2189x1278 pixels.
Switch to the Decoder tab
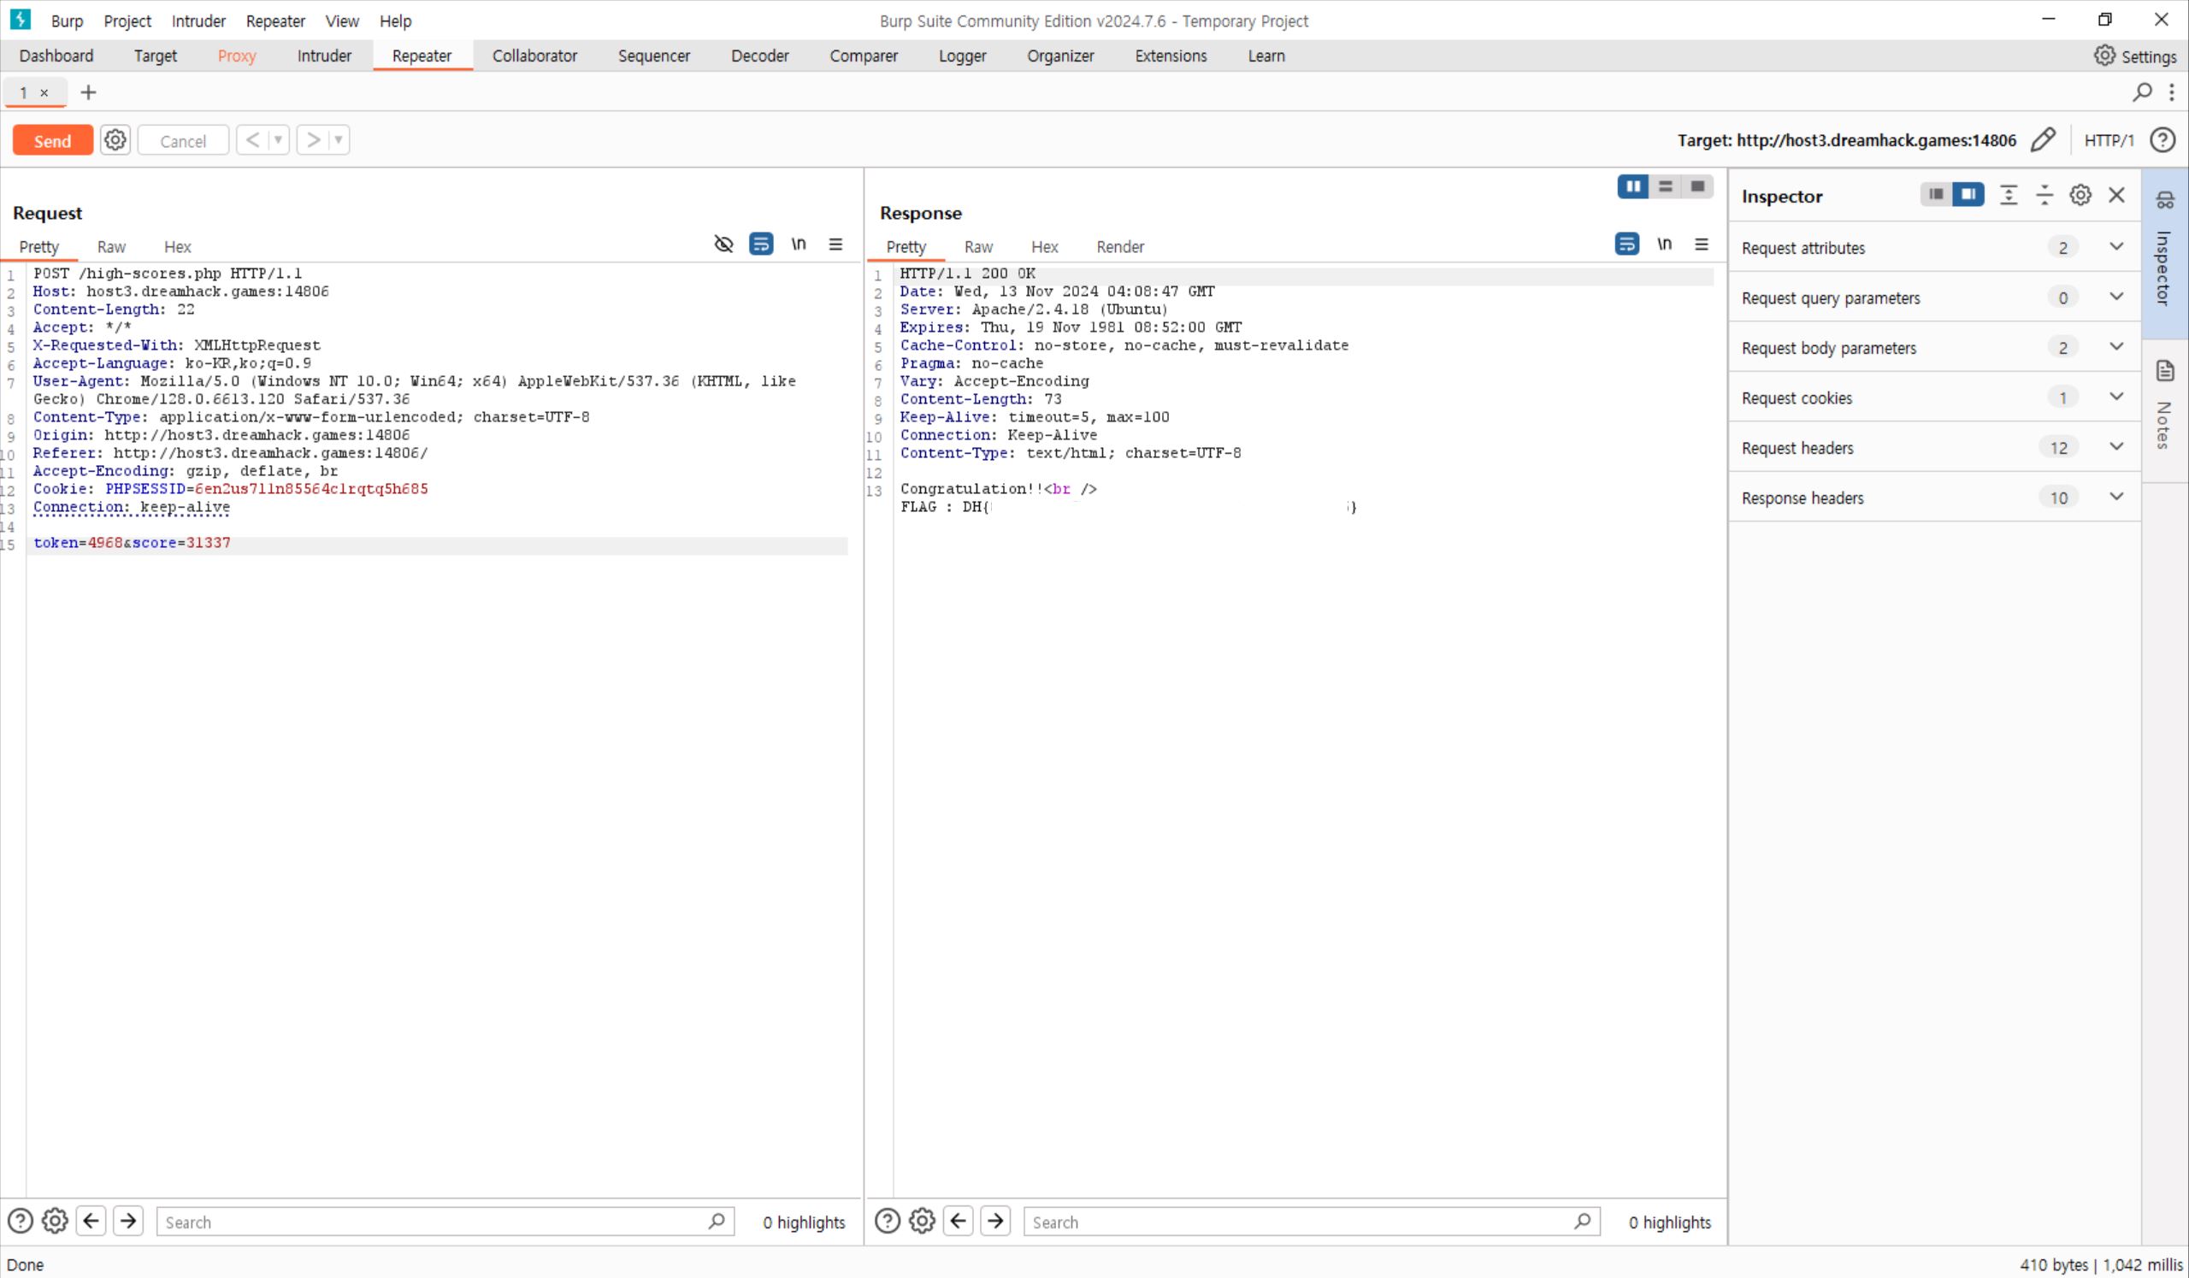[x=759, y=56]
